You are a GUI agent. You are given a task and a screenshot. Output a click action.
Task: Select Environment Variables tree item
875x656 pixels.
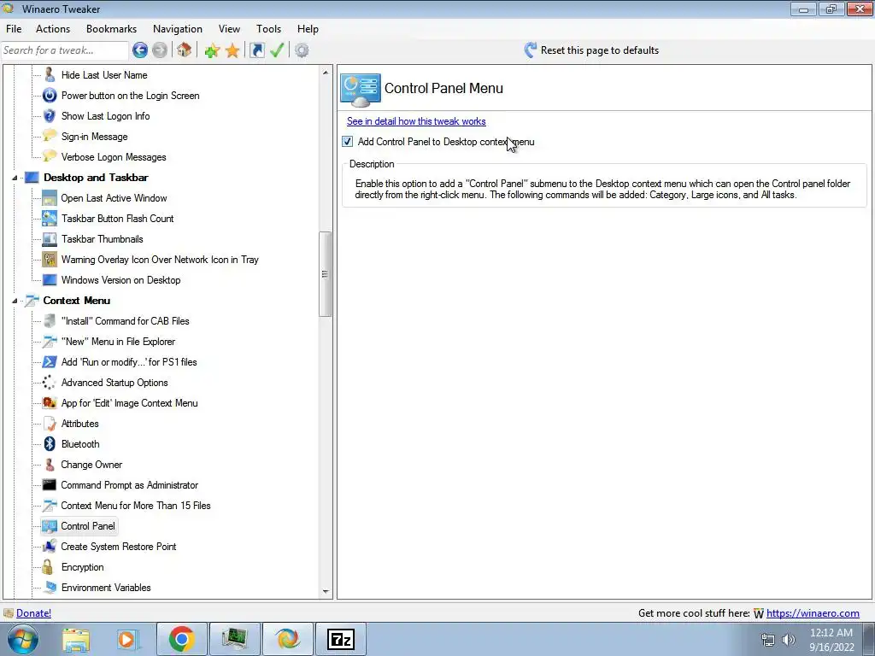(x=106, y=588)
